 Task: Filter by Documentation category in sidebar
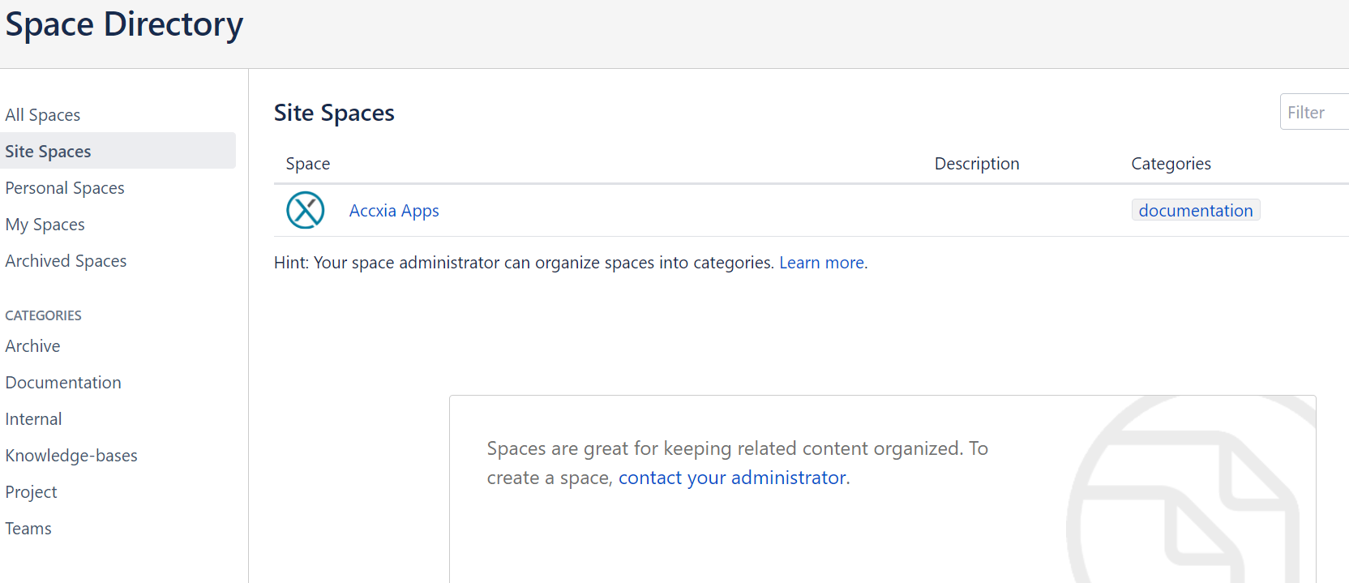(x=63, y=383)
